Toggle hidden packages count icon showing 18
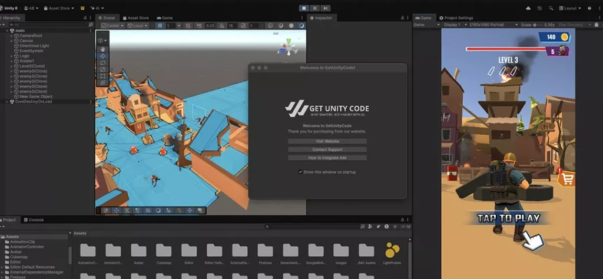The width and height of the screenshot is (603, 279). [406, 227]
